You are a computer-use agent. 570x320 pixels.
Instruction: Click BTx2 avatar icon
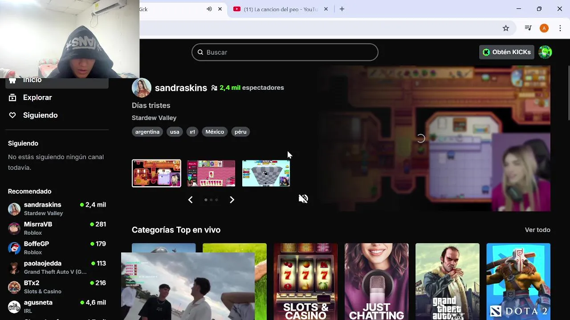point(14,287)
